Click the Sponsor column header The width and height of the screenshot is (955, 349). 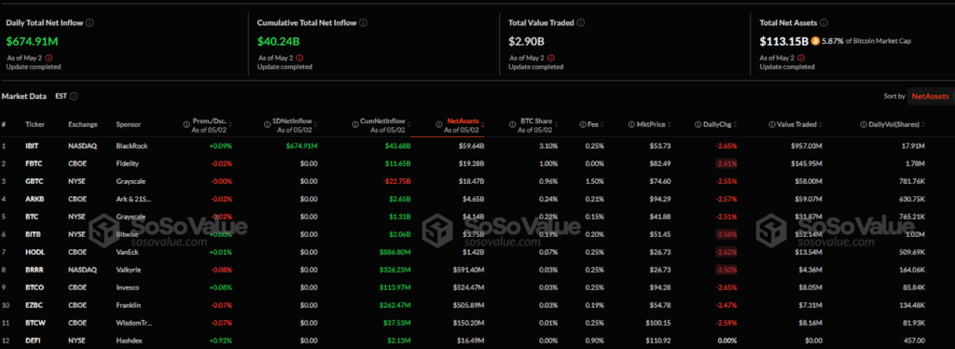point(129,124)
